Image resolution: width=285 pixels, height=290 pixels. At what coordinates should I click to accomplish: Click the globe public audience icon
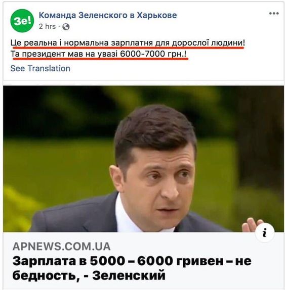click(66, 27)
